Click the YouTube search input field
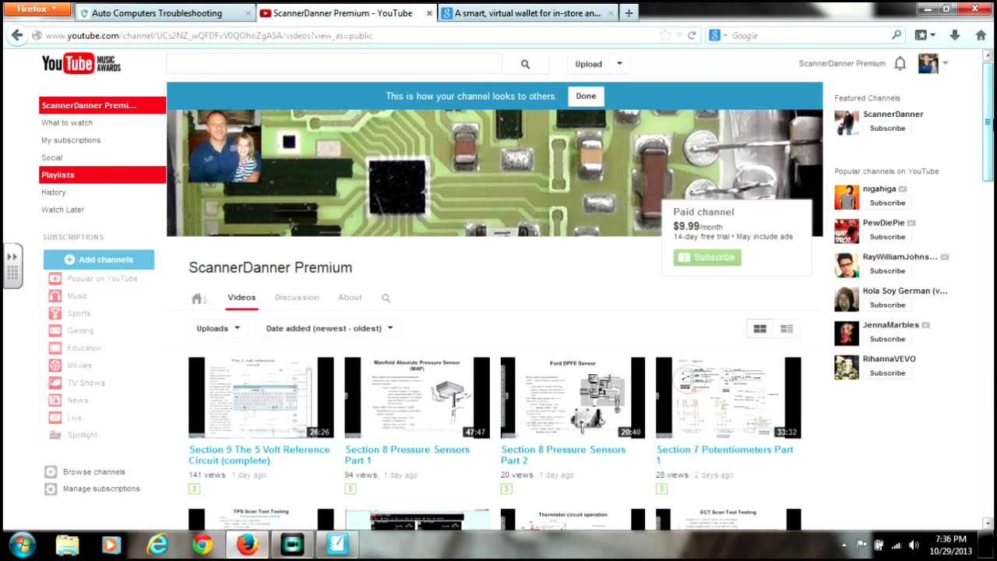 pyautogui.click(x=334, y=65)
